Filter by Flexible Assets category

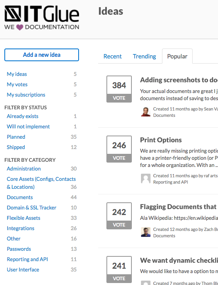click(x=23, y=218)
